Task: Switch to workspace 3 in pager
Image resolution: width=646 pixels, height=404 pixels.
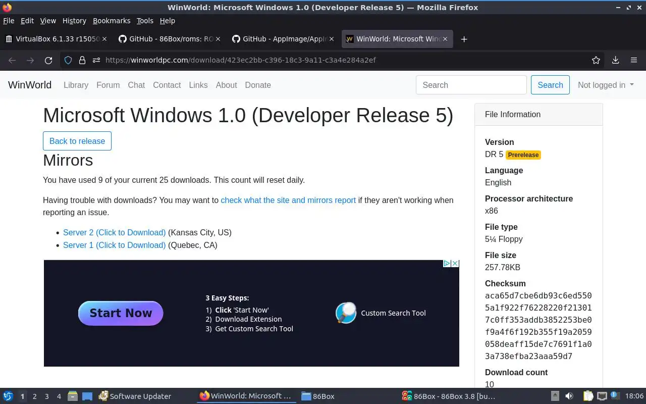Action: (x=46, y=396)
